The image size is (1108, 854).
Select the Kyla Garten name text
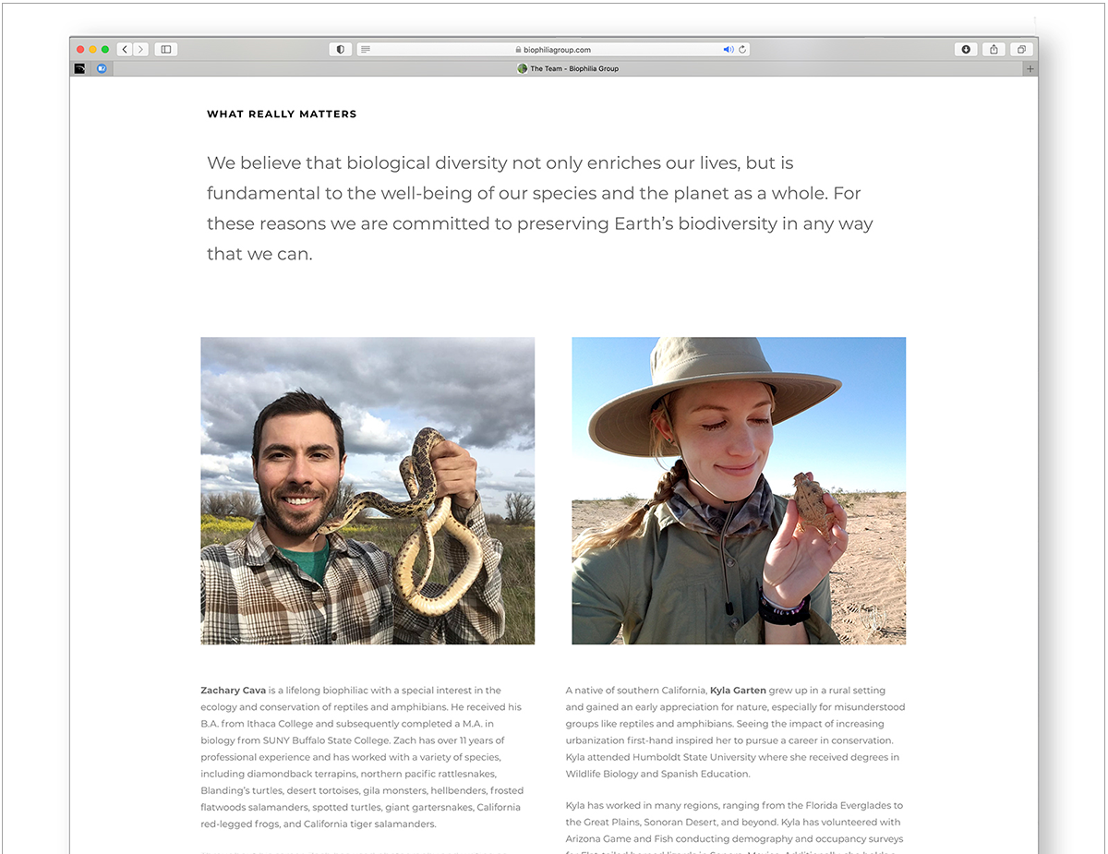(x=738, y=691)
